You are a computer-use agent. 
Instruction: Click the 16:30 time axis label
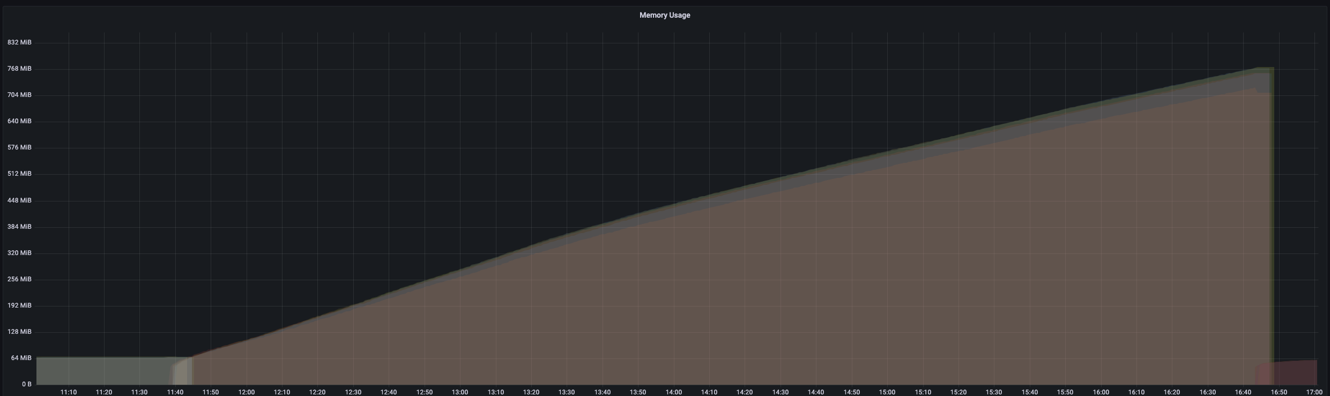1208,392
